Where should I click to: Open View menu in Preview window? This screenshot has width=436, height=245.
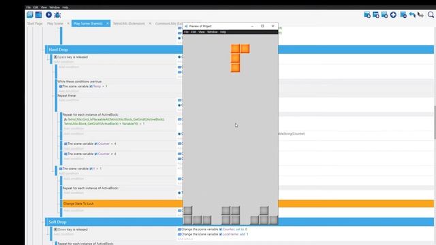tap(202, 32)
